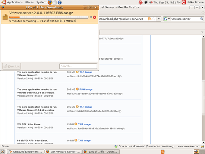The height and width of the screenshot is (154, 205).
Task: Pause the VMware-server download
Action: (91, 17)
